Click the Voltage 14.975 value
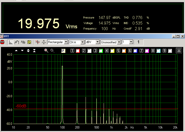Screen dimensions: 185x132 pos(105,23)
